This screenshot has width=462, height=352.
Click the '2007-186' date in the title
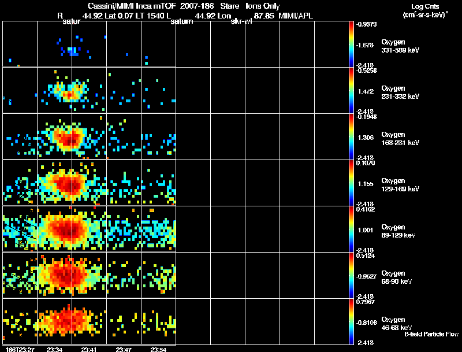[197, 6]
